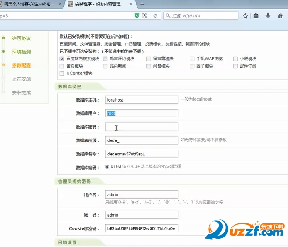
Task: Open a new tab with plus button
Action: coord(142,4)
